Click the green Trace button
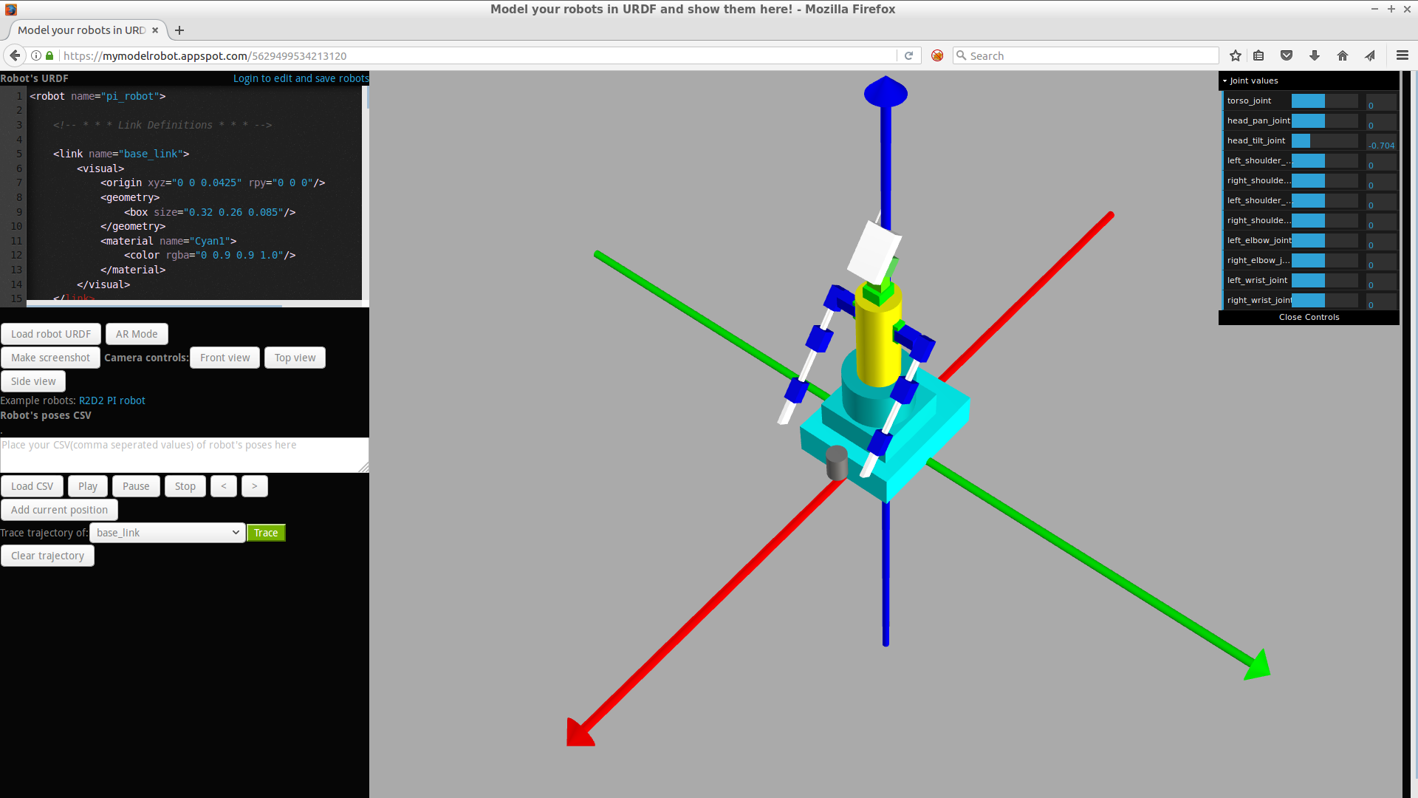 [266, 533]
